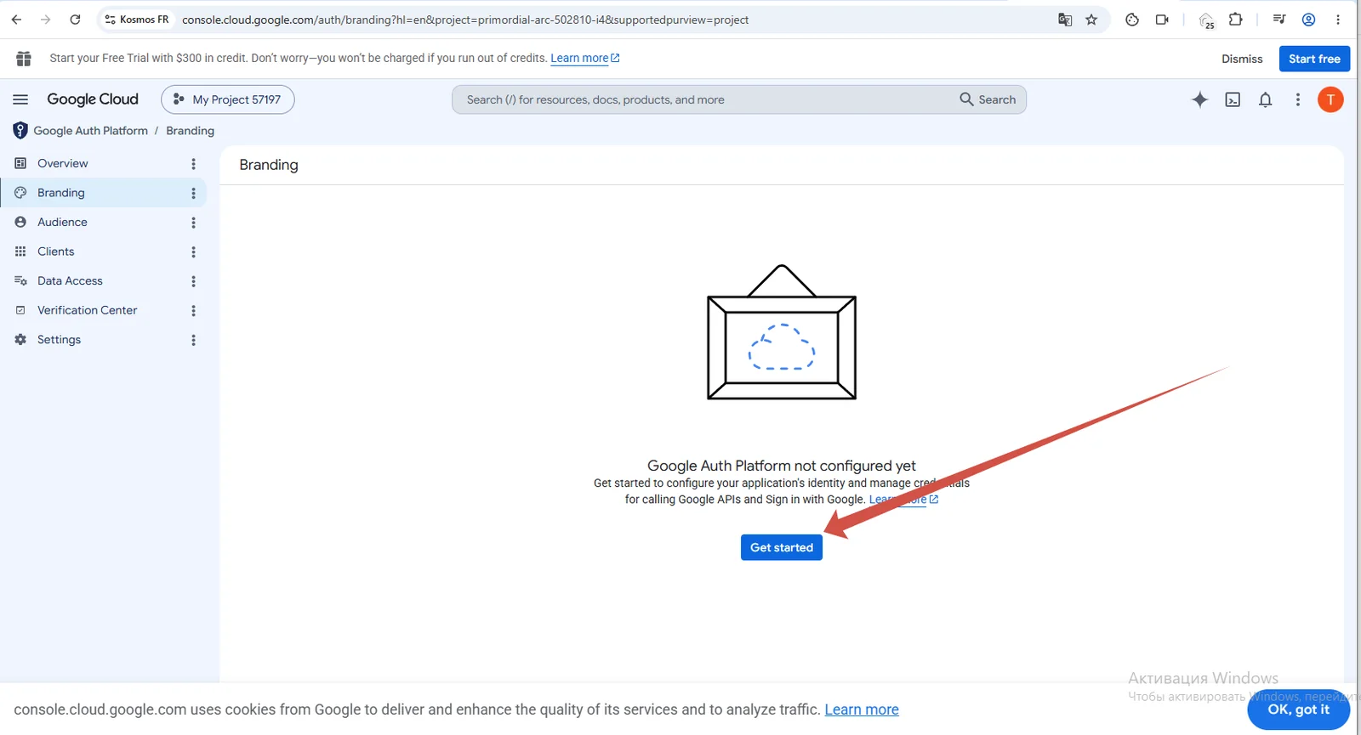
Task: Click the Google Auth Platform shield icon
Action: point(20,131)
